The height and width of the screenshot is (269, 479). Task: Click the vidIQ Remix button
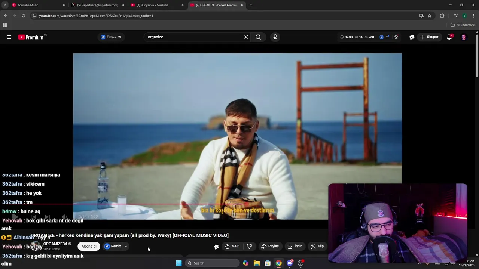point(113,246)
